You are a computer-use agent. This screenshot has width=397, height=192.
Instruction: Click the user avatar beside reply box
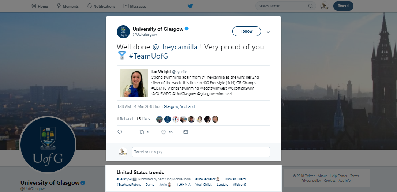point(123,152)
